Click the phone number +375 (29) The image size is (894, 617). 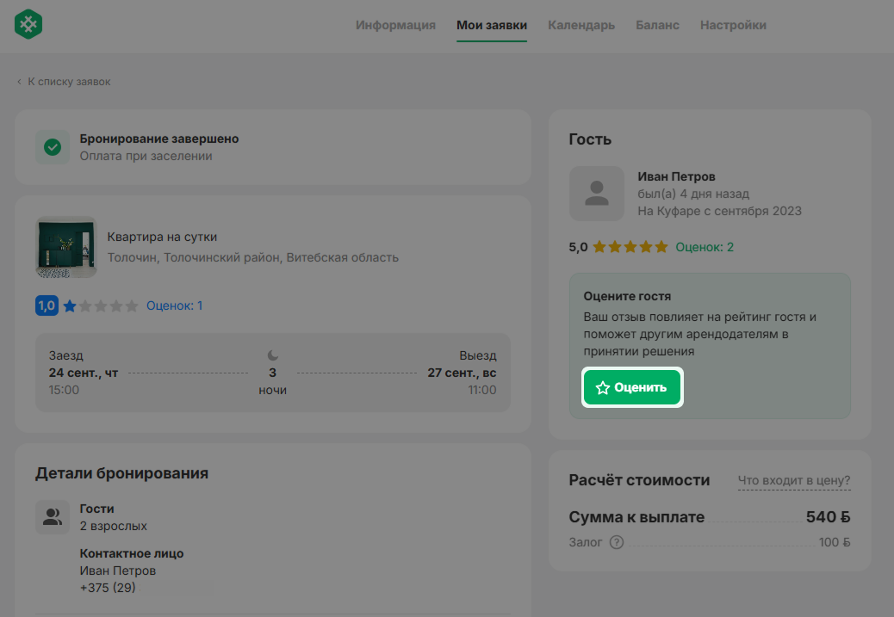pos(108,588)
